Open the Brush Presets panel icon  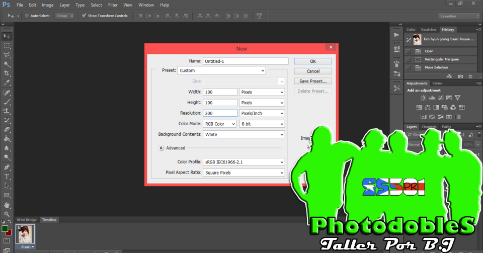coord(397,74)
